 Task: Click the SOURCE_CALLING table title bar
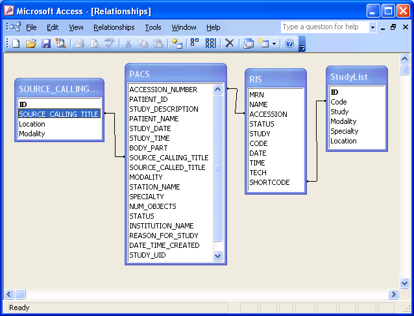click(60, 89)
